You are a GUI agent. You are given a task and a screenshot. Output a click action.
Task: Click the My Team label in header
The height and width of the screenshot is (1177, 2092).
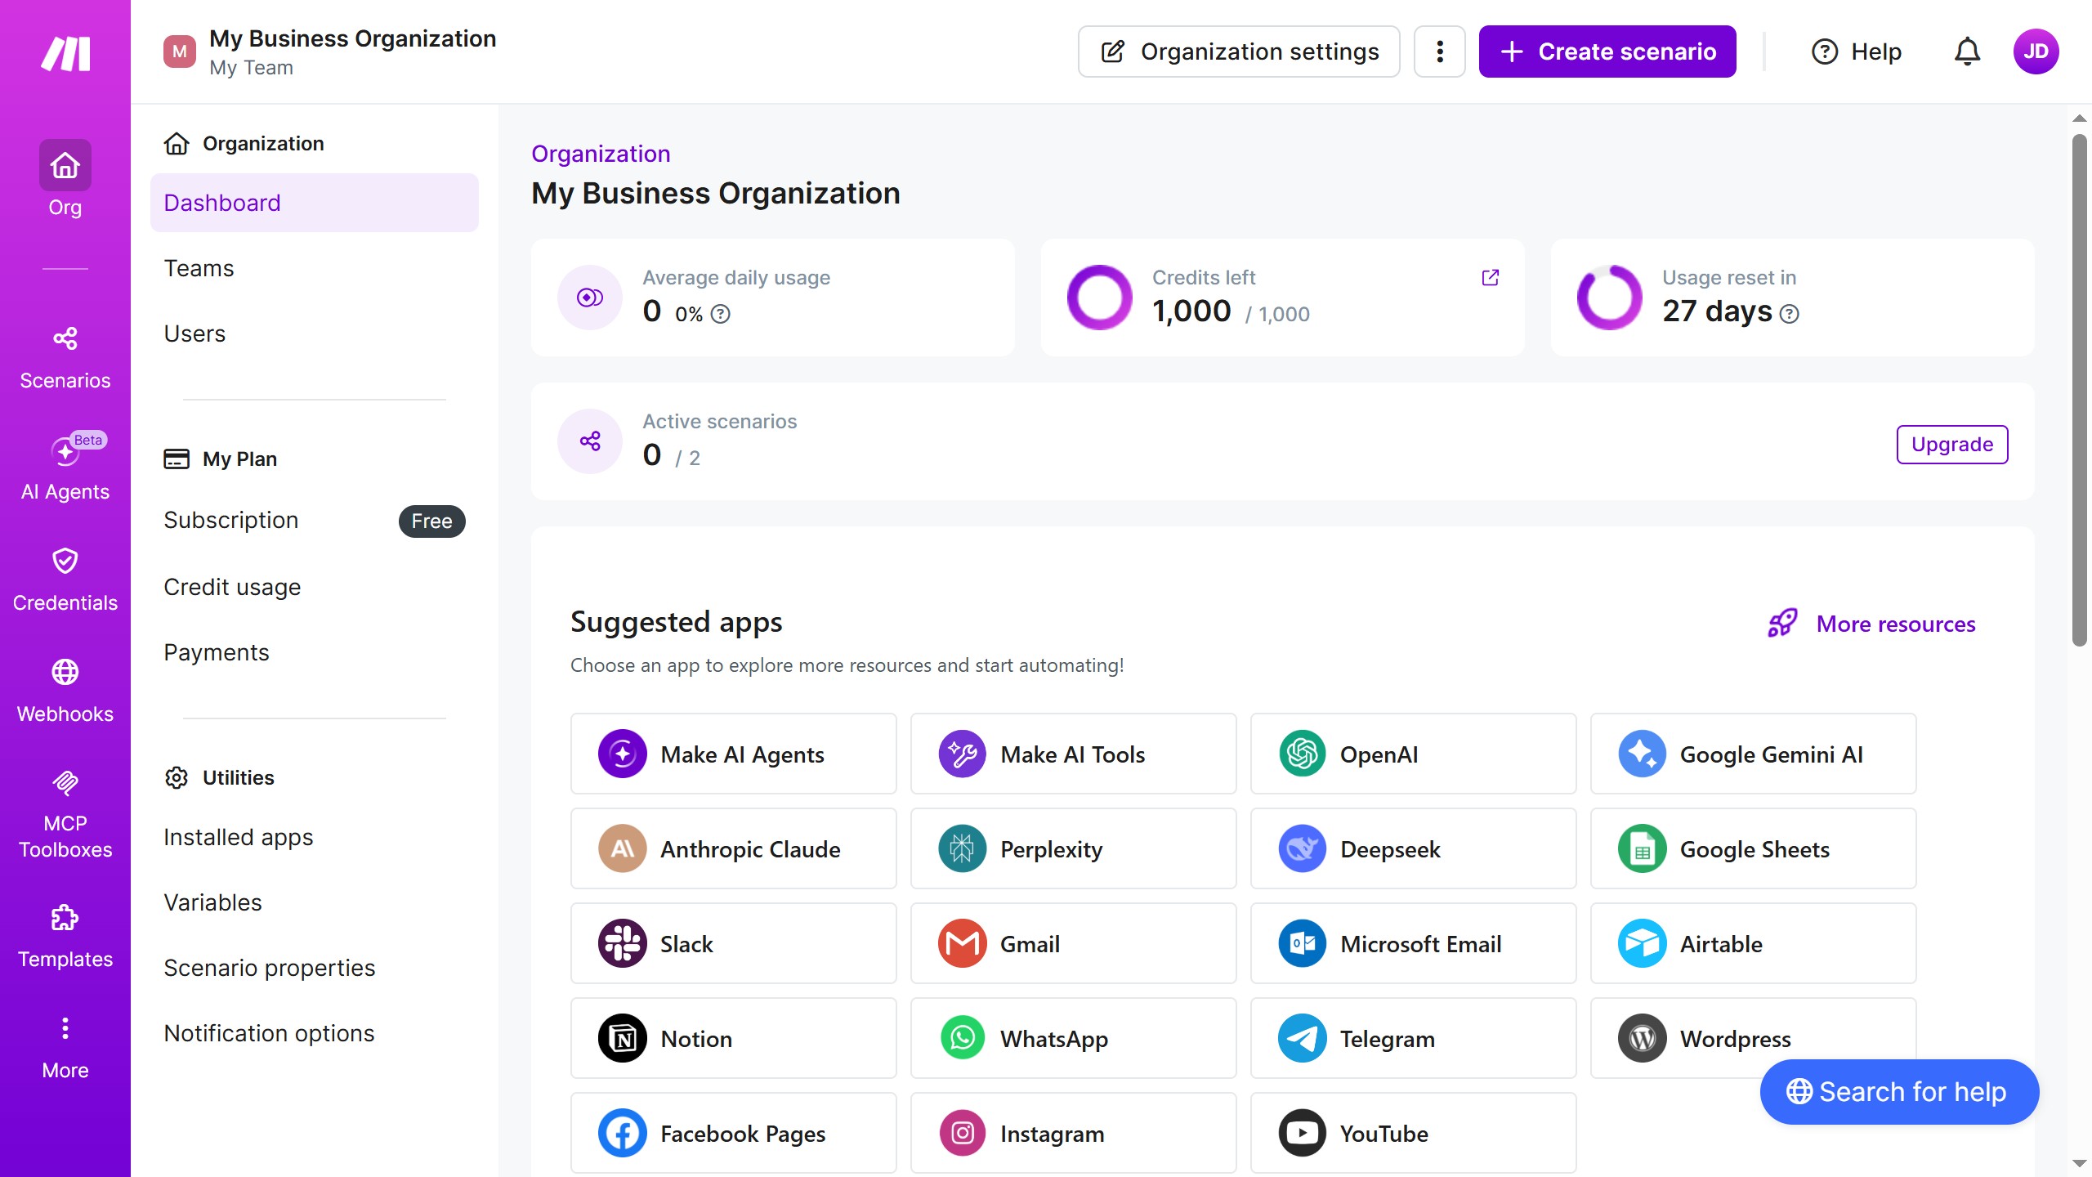click(x=251, y=68)
